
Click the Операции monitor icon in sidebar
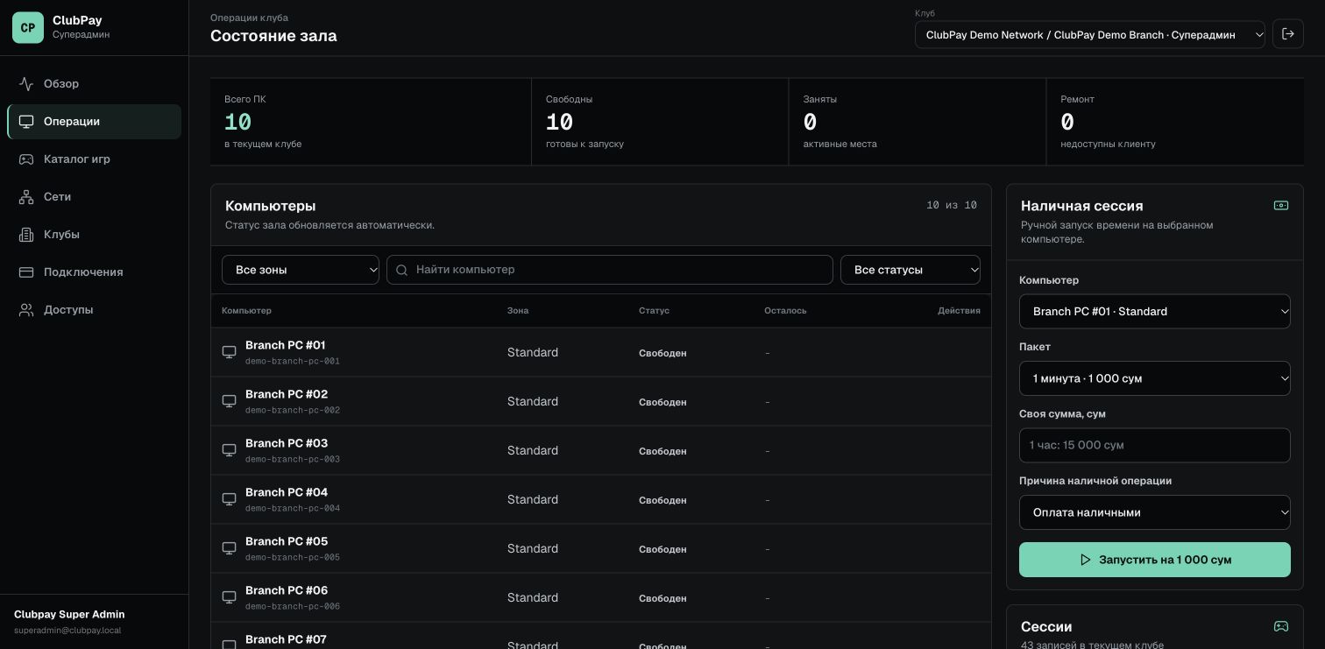pos(26,122)
